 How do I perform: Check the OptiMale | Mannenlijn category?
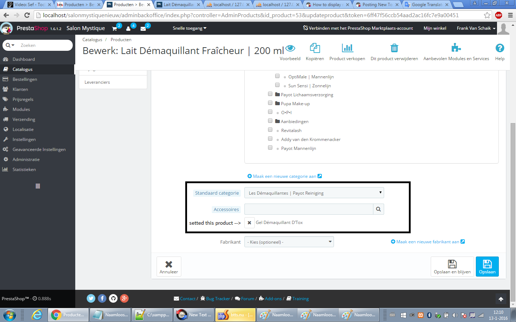click(x=277, y=76)
